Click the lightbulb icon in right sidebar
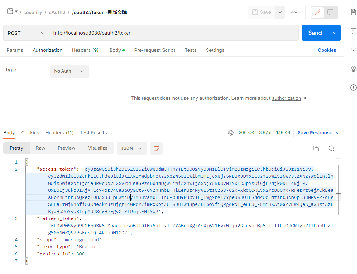Screen dimensions: 357x274 (x=354, y=68)
